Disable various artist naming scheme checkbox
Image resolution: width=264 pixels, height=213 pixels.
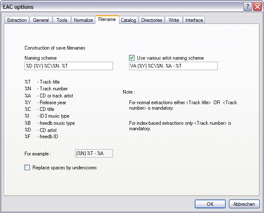pos(132,58)
